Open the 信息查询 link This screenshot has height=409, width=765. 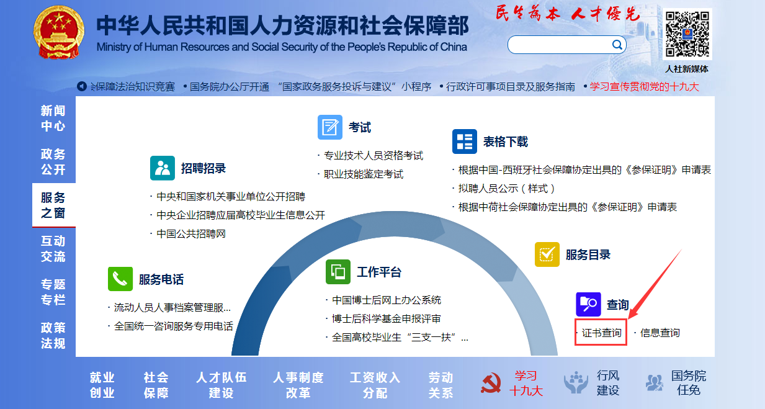[660, 333]
